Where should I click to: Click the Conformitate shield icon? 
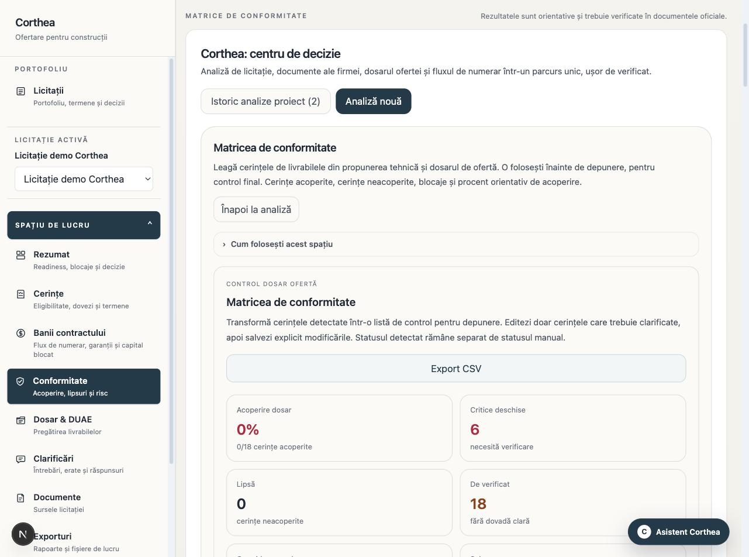[x=20, y=381]
